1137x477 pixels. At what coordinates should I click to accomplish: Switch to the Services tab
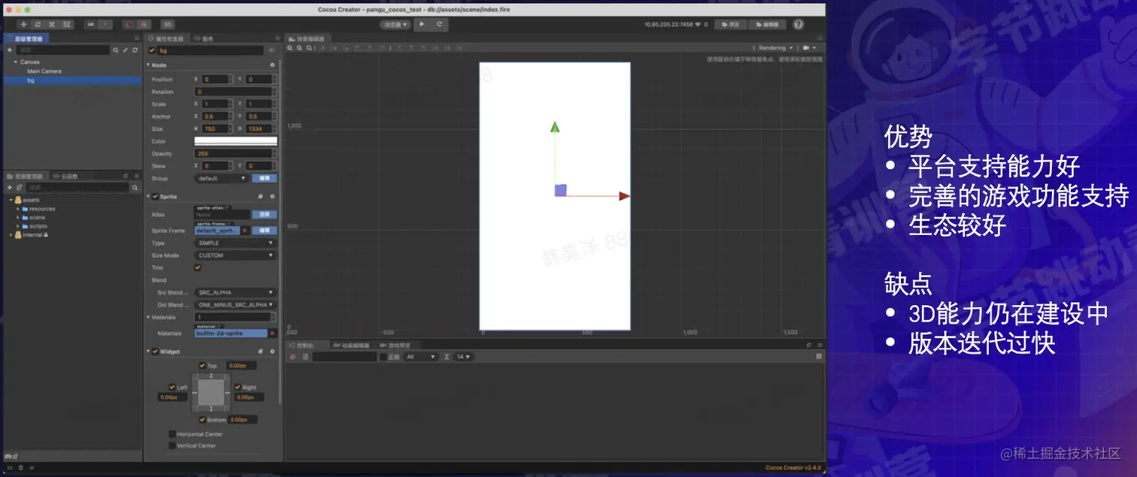[x=204, y=38]
